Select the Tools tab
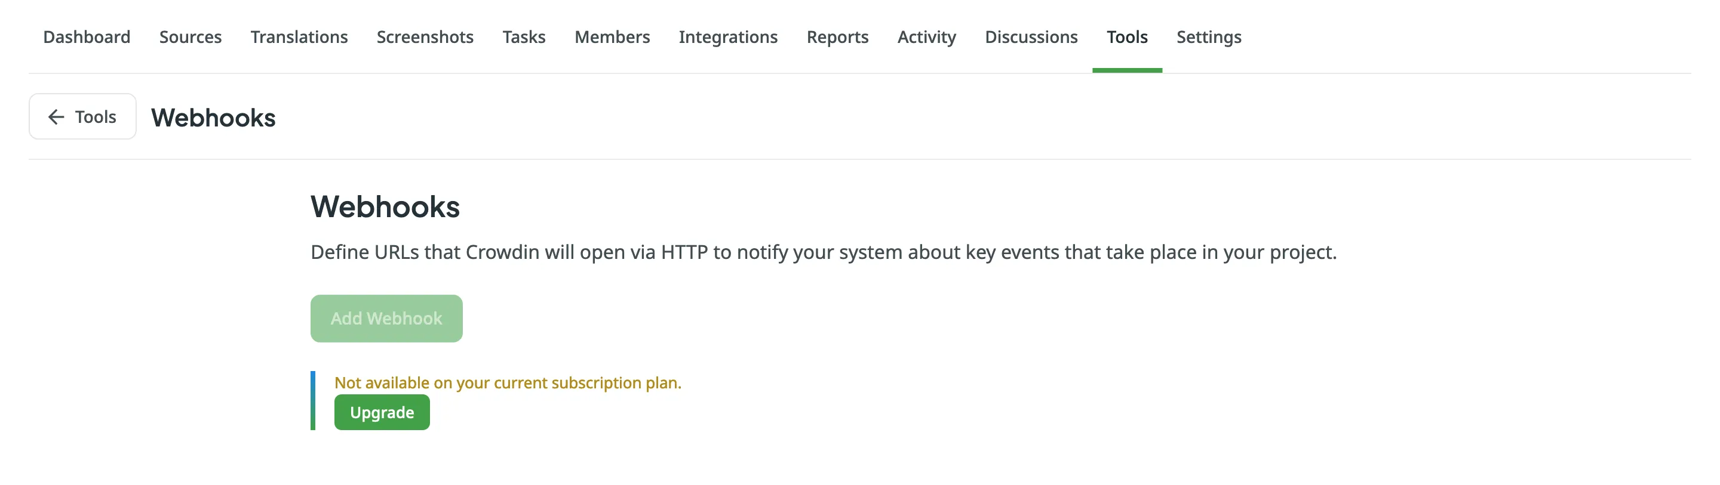The image size is (1720, 485). pyautogui.click(x=1127, y=37)
